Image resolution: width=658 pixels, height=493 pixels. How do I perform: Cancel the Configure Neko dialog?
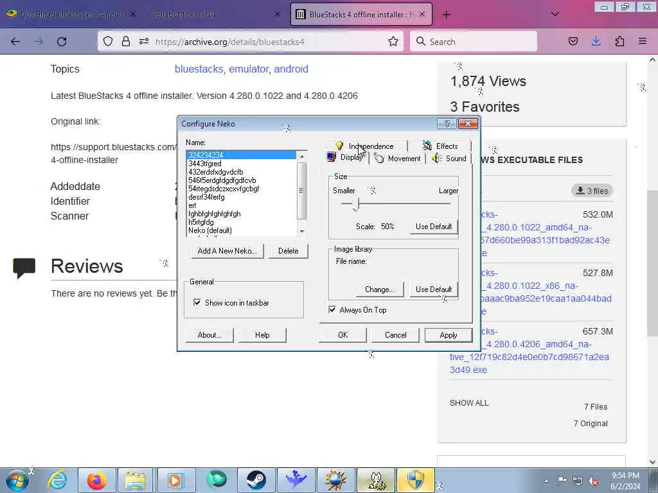click(x=395, y=335)
